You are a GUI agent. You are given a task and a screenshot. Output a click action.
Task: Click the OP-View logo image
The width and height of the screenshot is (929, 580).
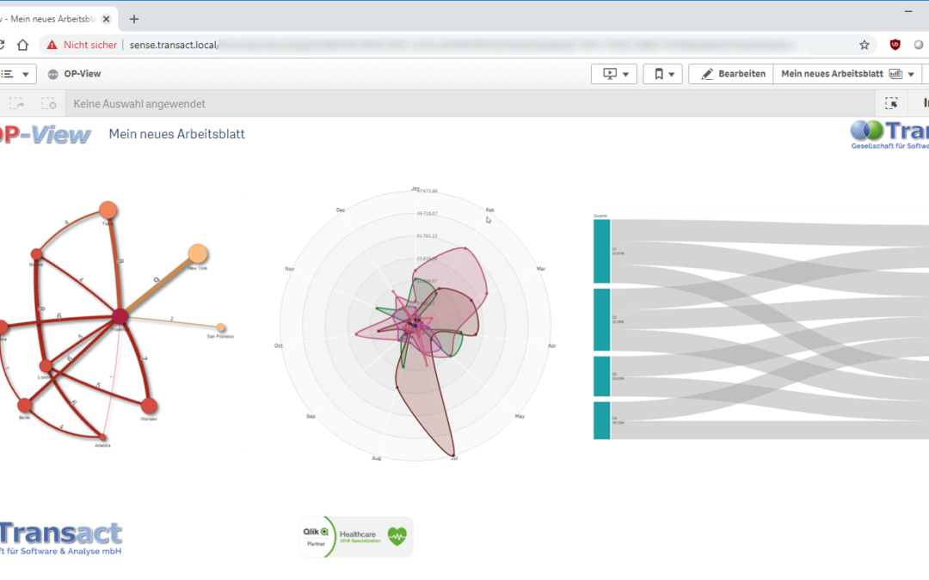[45, 134]
